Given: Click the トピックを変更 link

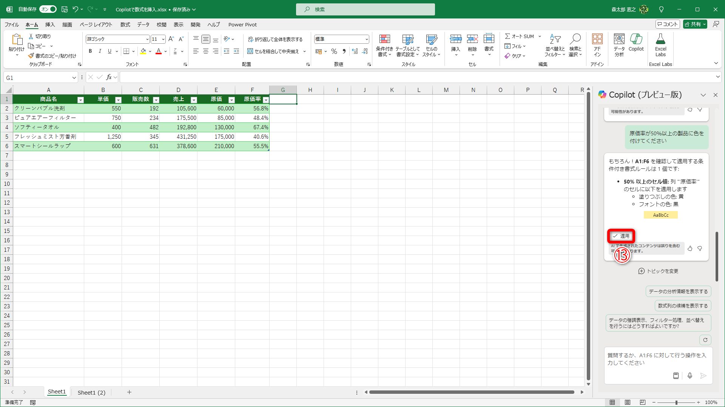Looking at the screenshot, I should click(x=658, y=271).
